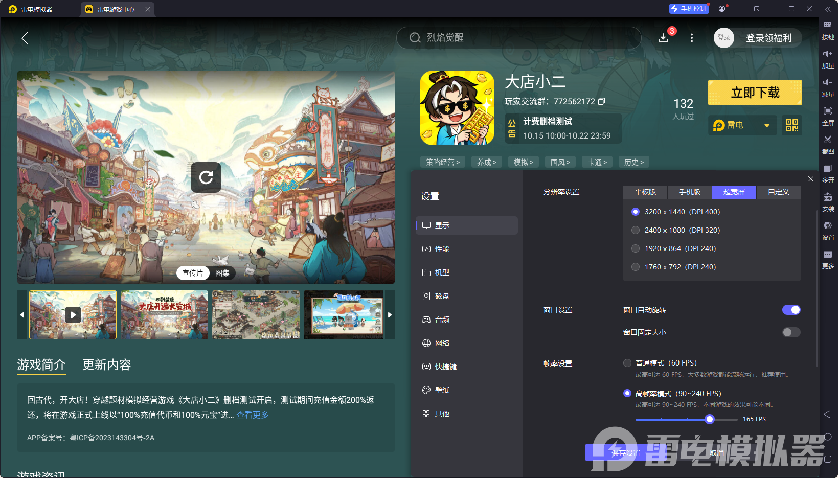Image resolution: width=838 pixels, height=478 pixels.
Task: Copy the player group number 772562172
Action: [x=602, y=101]
